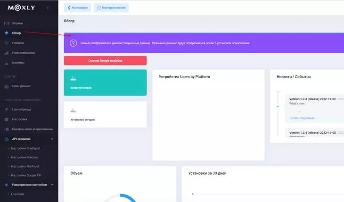
Task: Click the Установки за 30 дней heading
Action: coord(207,173)
